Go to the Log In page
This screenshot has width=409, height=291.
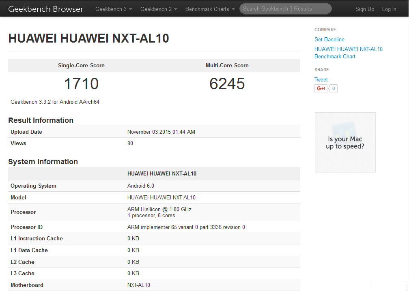click(x=389, y=9)
